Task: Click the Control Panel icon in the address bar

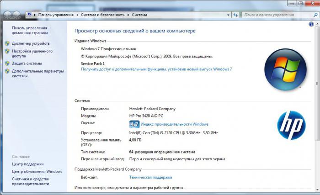Action: tap(29, 15)
